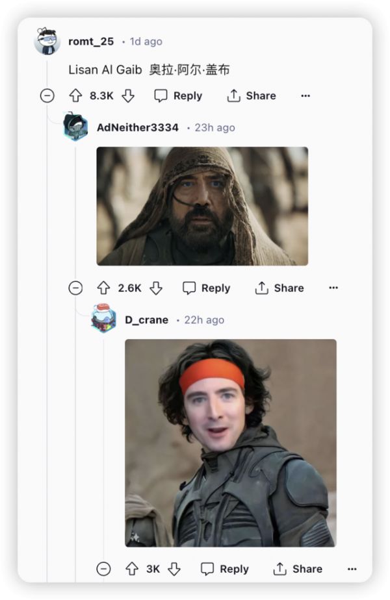The image size is (390, 600).
Task: Upvote D_crane's comment with 3K votes
Action: click(132, 569)
